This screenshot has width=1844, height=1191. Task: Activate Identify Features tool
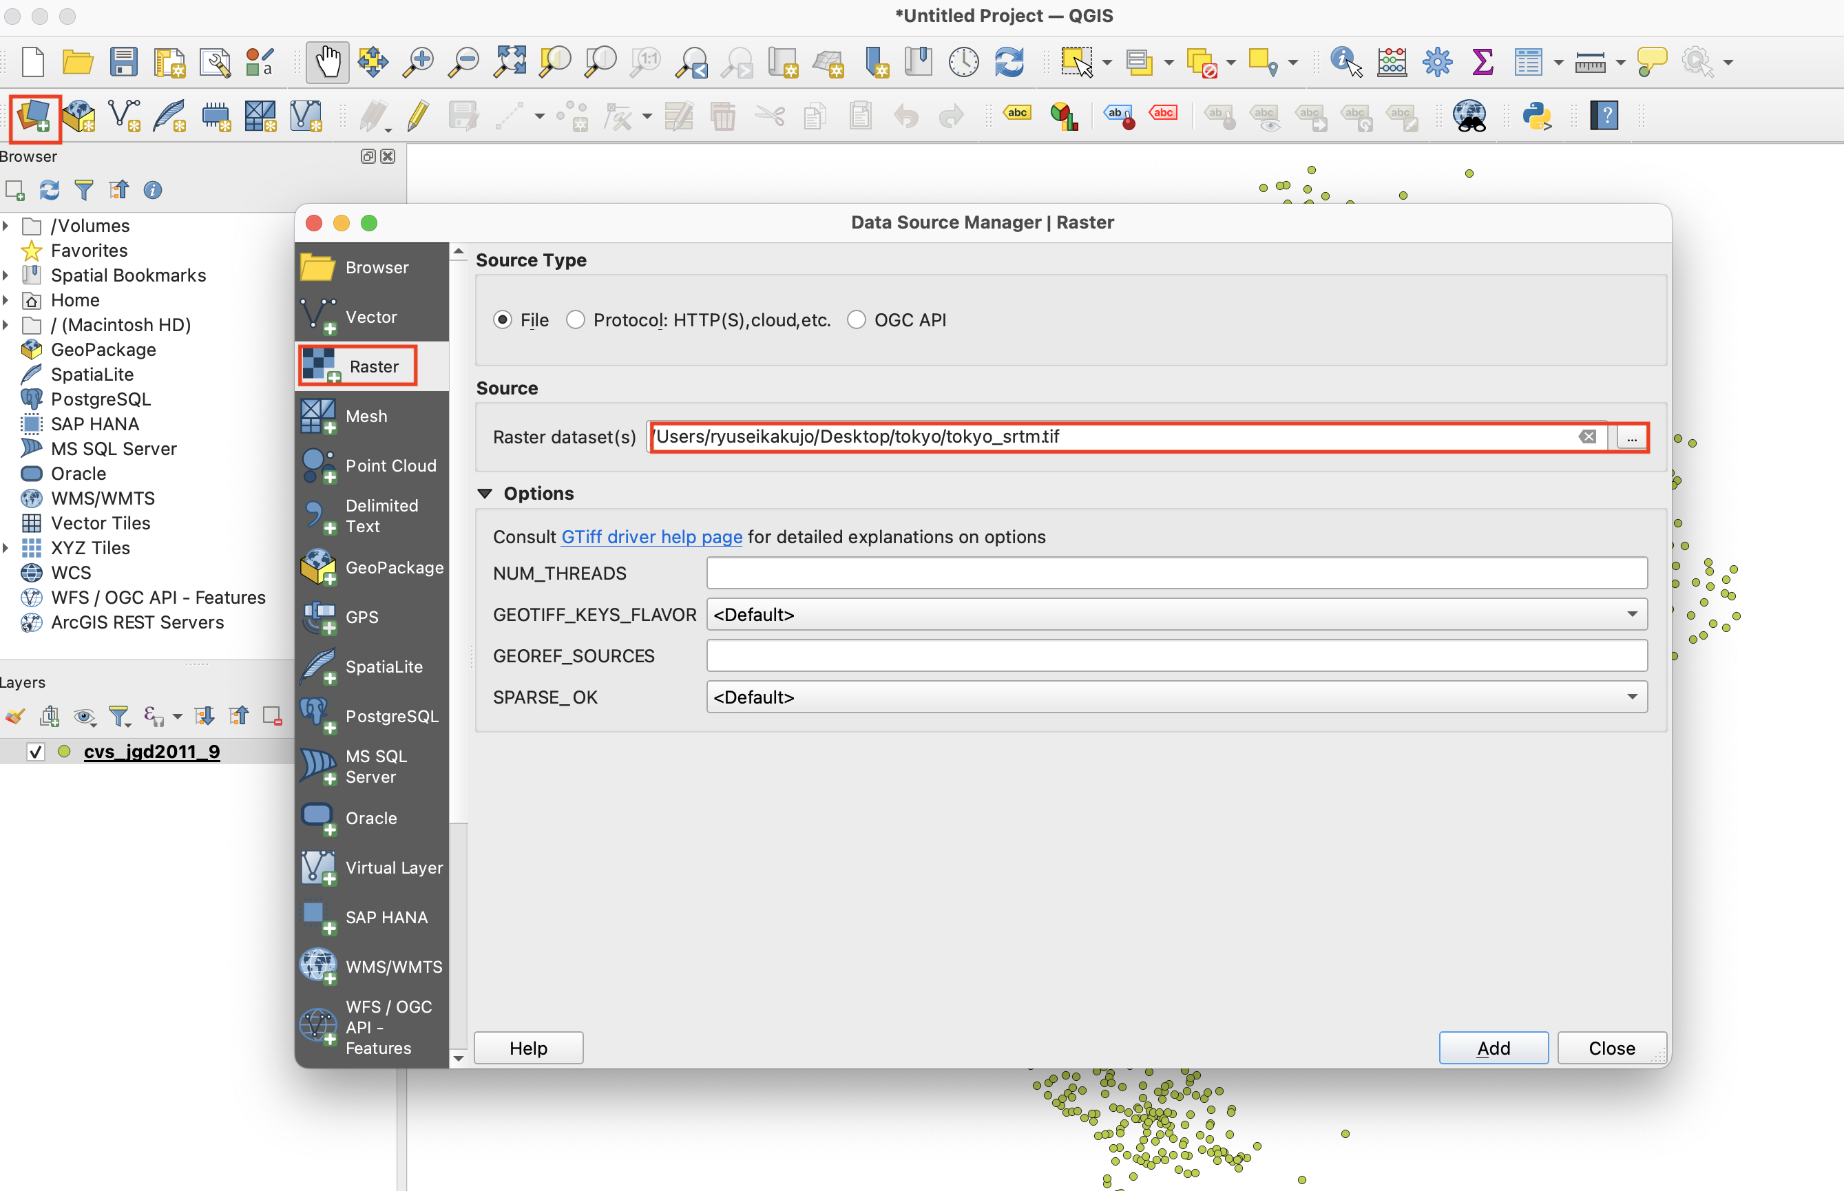[1346, 62]
